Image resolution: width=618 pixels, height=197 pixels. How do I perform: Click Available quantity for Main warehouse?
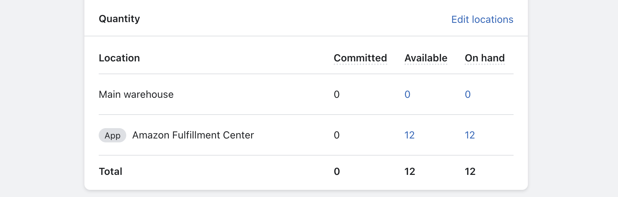[x=407, y=95]
